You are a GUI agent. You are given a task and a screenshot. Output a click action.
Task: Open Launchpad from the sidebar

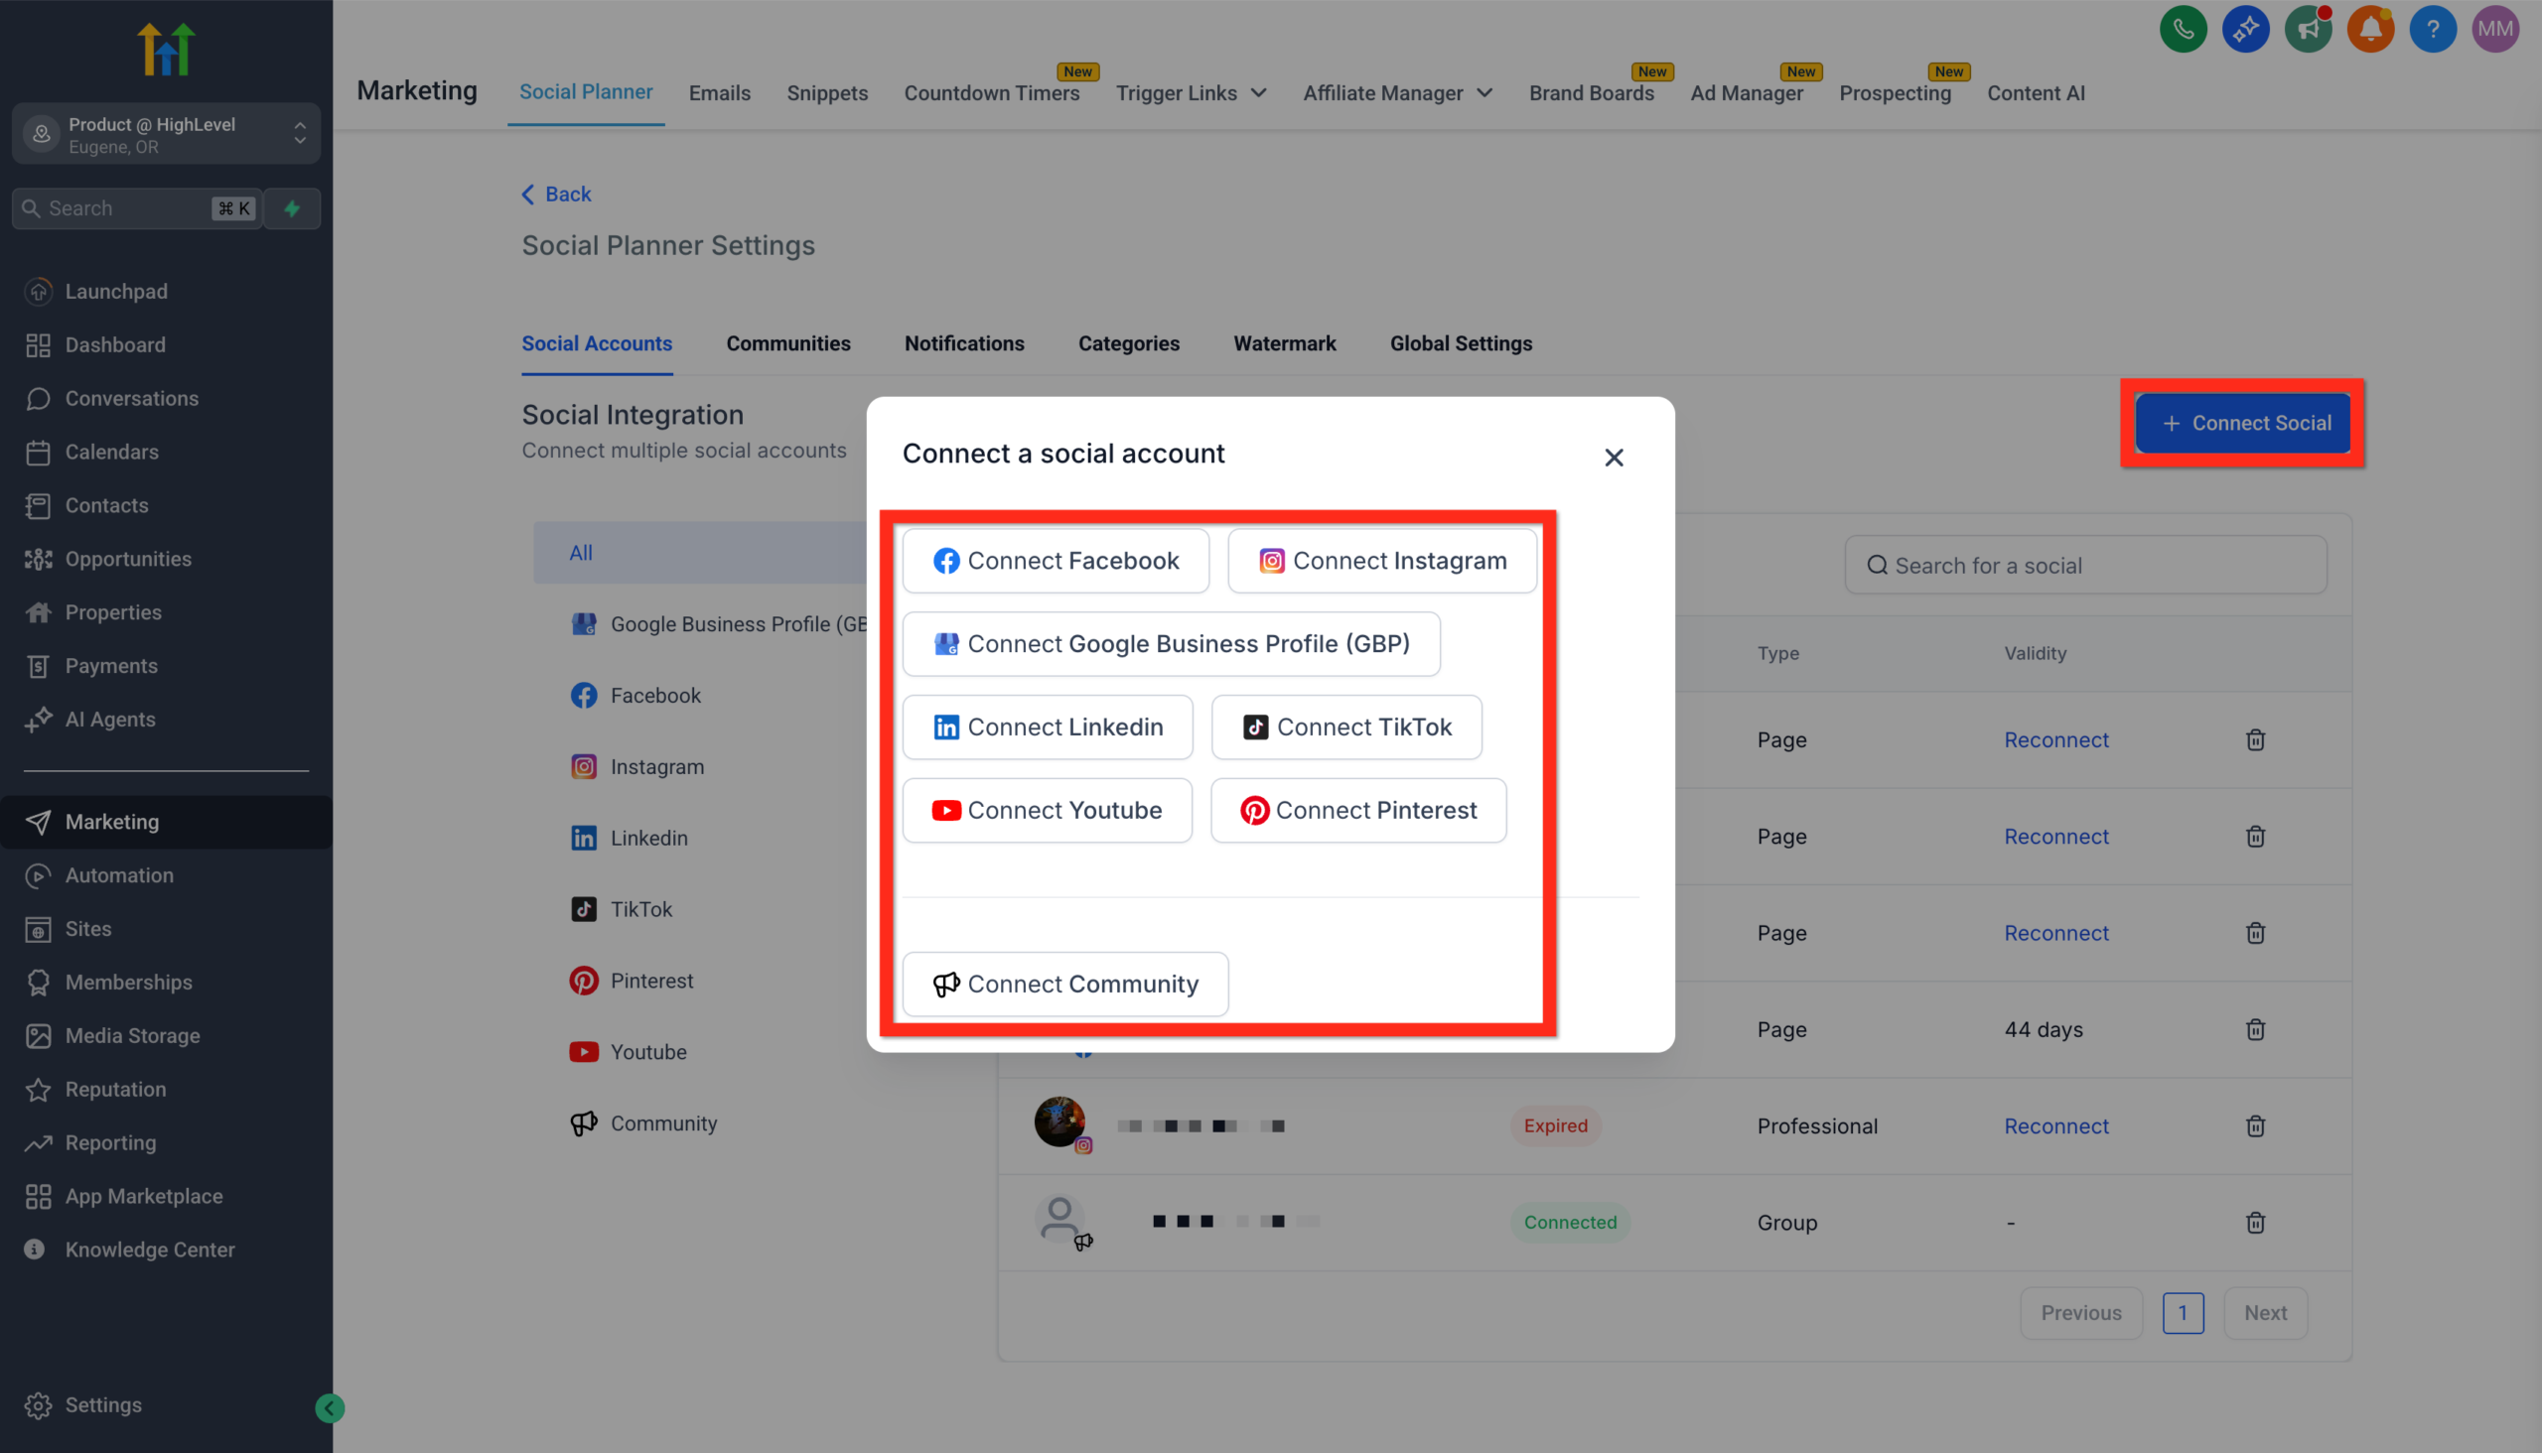(116, 291)
